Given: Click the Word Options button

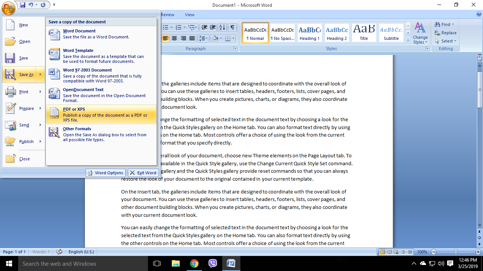Looking at the screenshot, I should click(105, 173).
